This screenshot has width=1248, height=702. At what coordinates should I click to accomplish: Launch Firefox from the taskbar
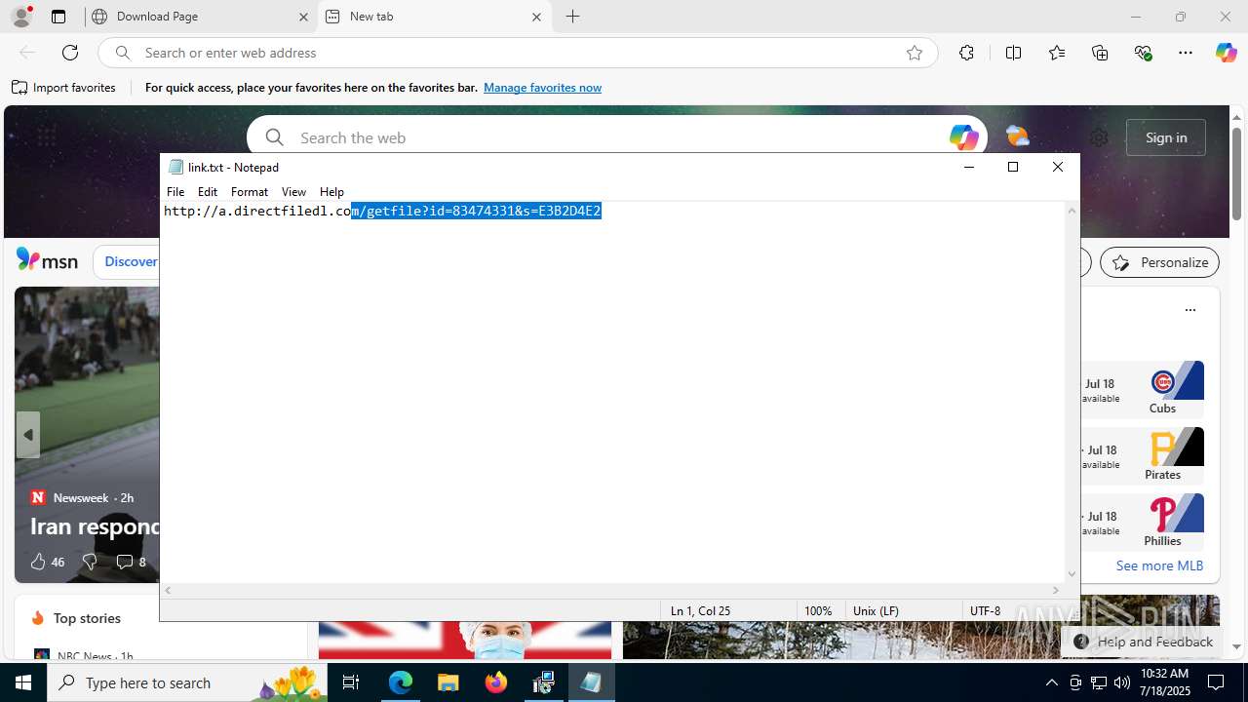(x=495, y=682)
